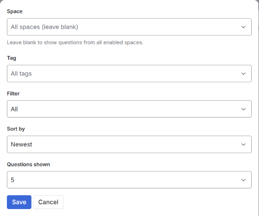259x216 pixels.
Task: Cancel the changes
Action: (48, 202)
